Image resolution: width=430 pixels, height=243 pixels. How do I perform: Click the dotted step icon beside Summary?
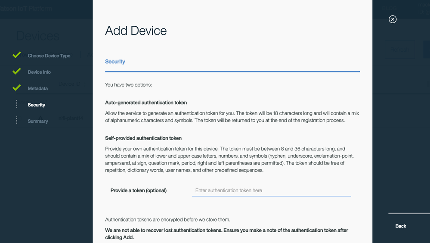(17, 121)
